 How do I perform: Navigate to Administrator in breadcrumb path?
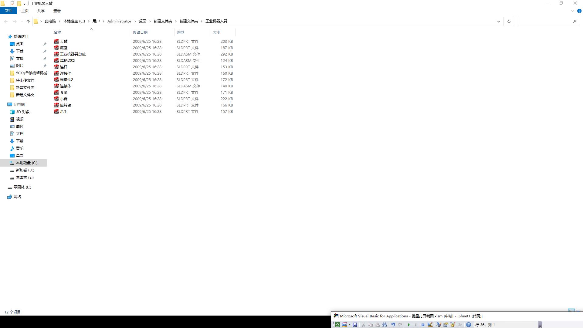click(119, 21)
